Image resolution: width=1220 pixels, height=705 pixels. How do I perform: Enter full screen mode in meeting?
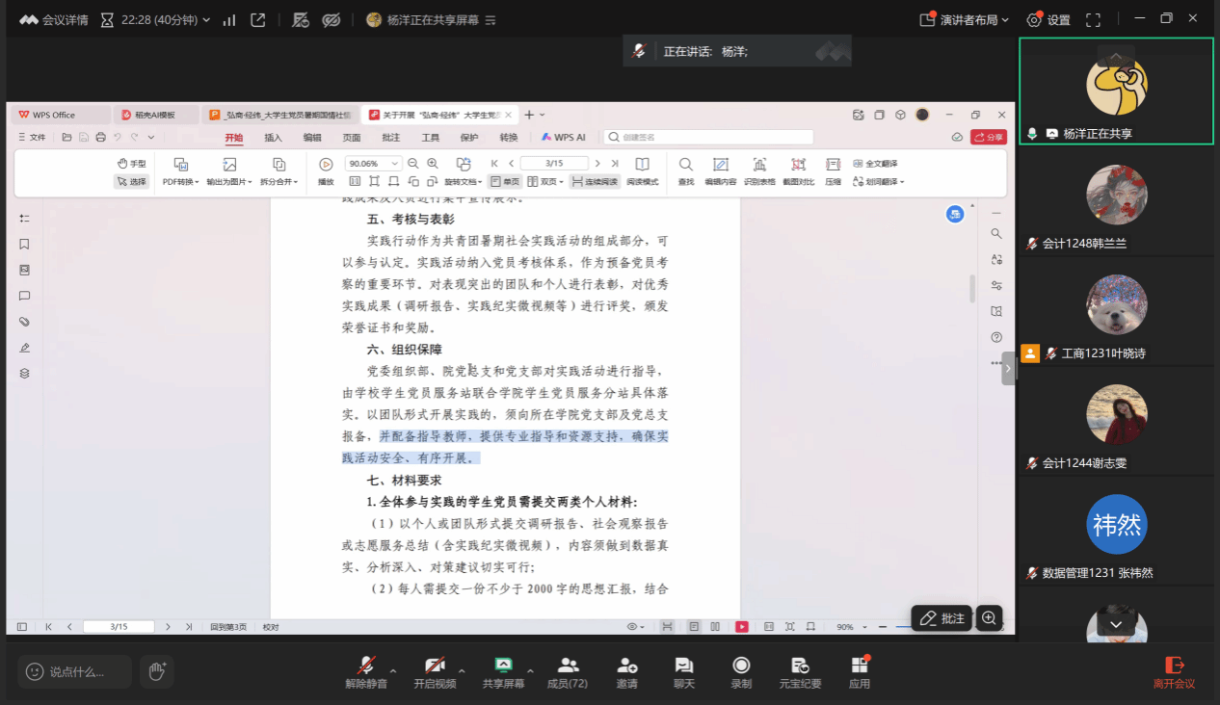coord(1093,19)
